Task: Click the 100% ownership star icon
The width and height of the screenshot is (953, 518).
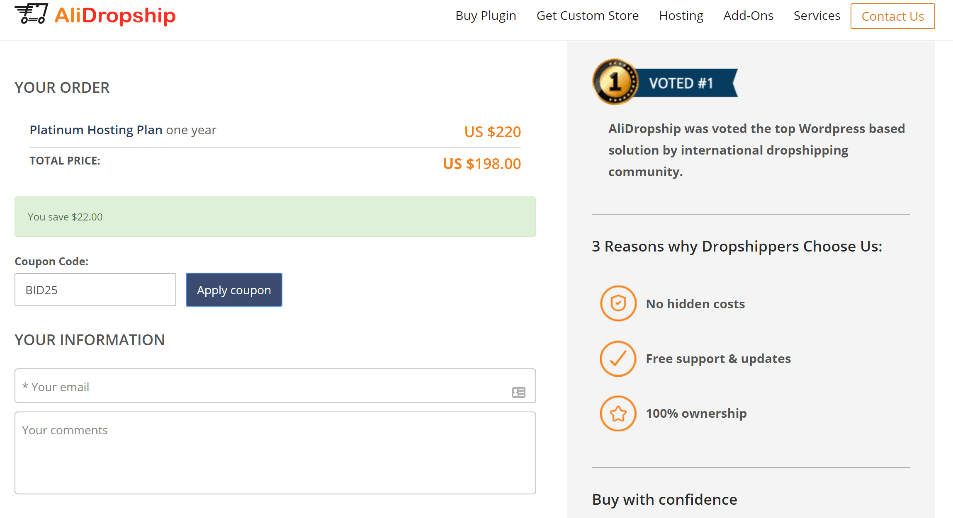Action: (618, 413)
